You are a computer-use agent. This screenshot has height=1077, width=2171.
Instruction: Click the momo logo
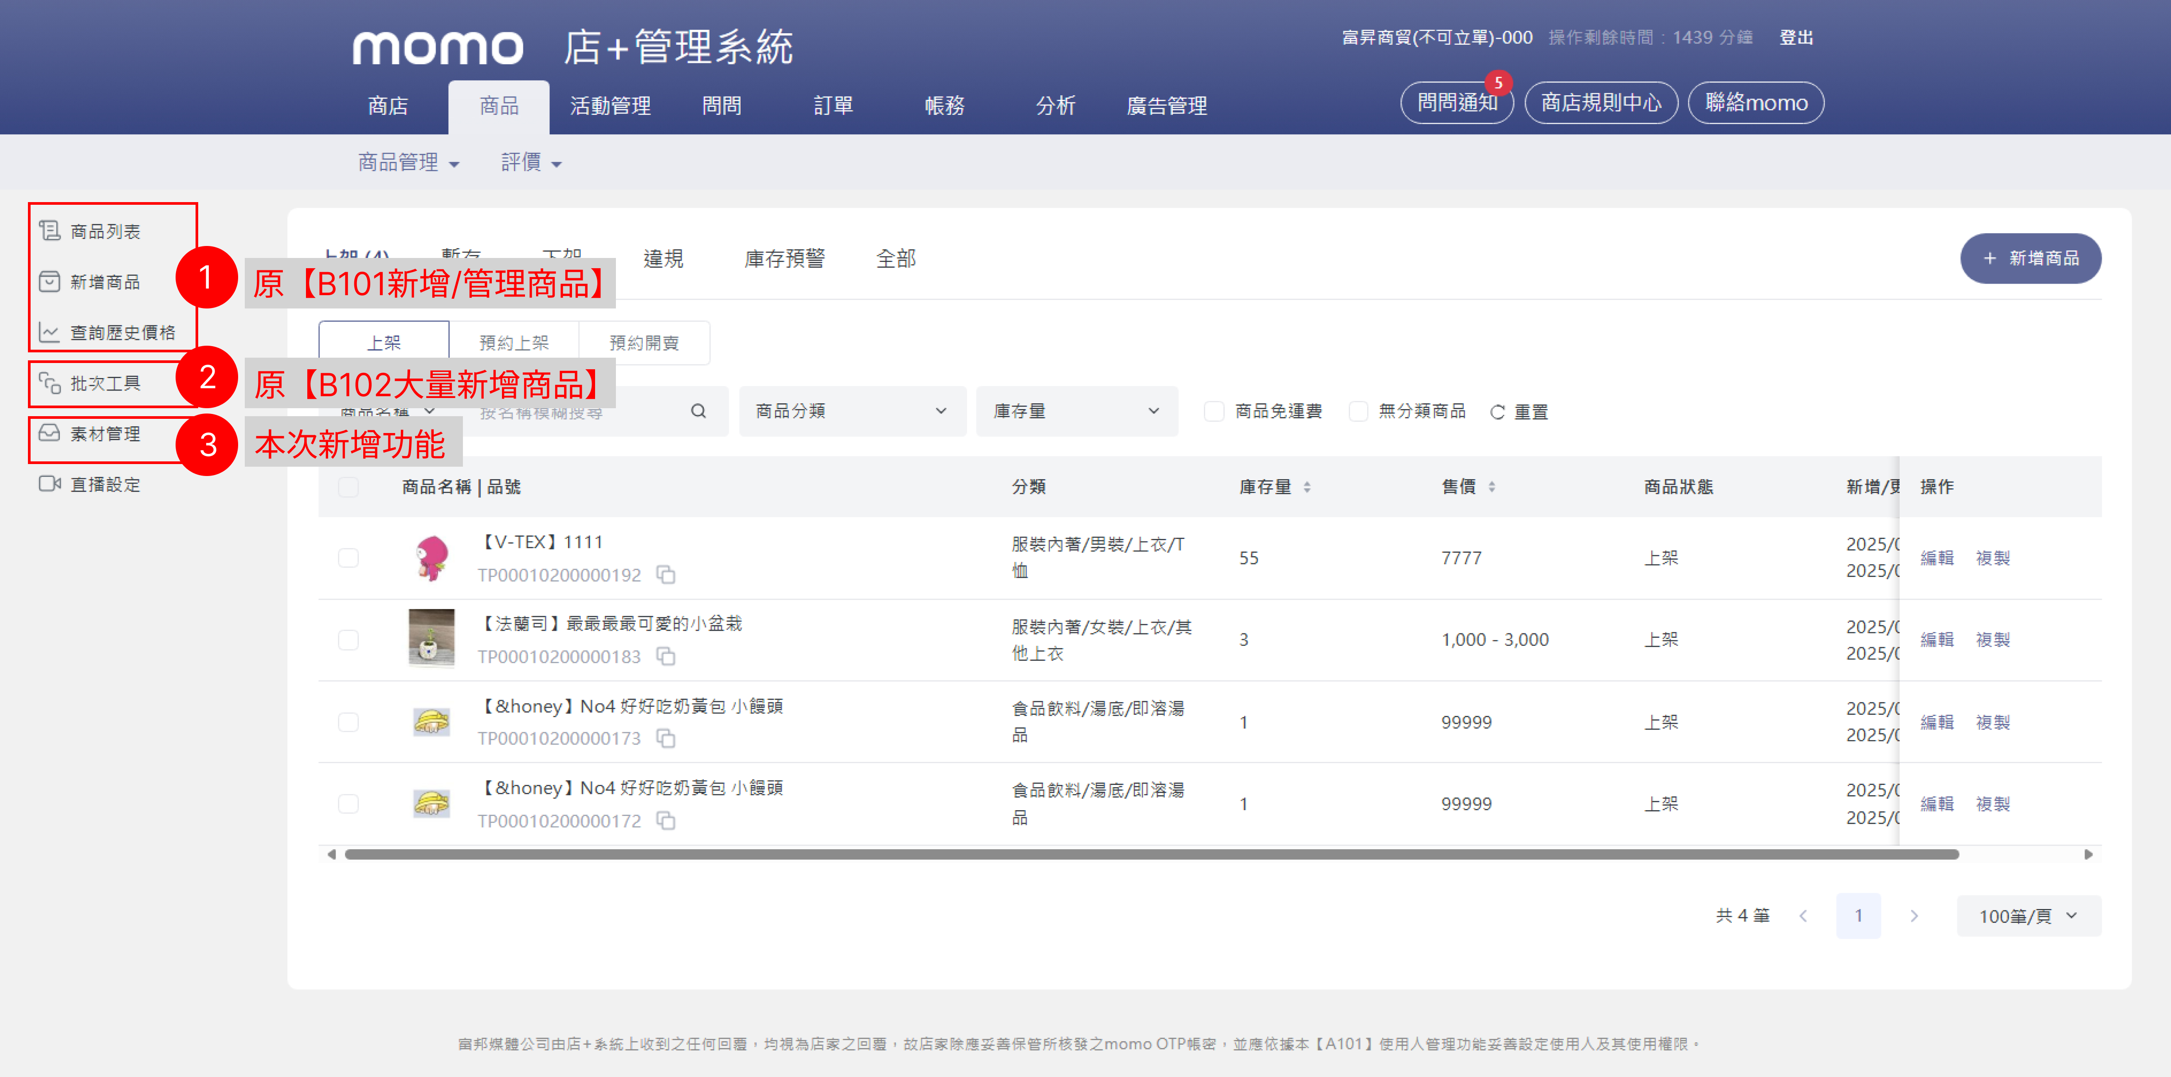point(437,47)
